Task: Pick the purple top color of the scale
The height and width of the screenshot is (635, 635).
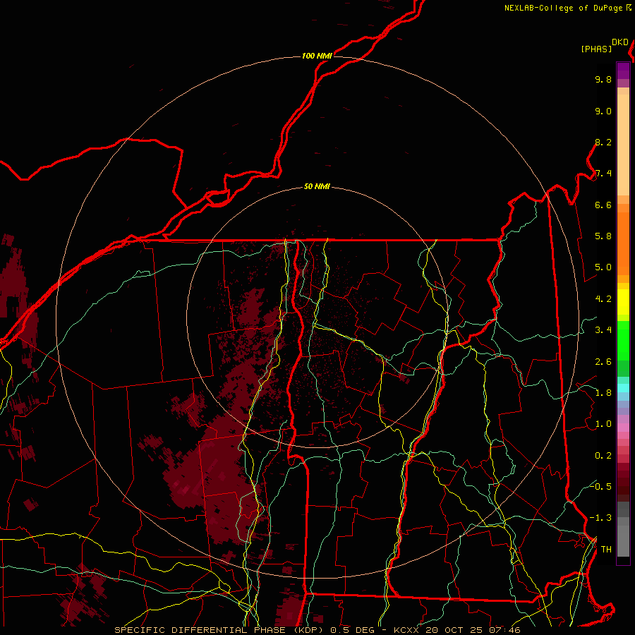Action: click(x=623, y=71)
